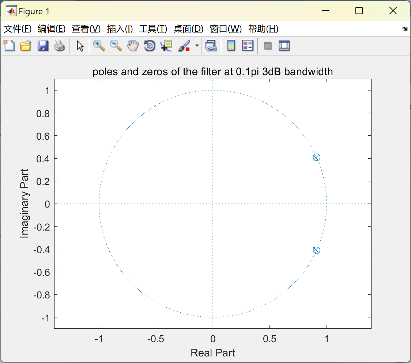411x363 pixels.
Task: Click the Link Plot icon
Action: click(x=211, y=46)
